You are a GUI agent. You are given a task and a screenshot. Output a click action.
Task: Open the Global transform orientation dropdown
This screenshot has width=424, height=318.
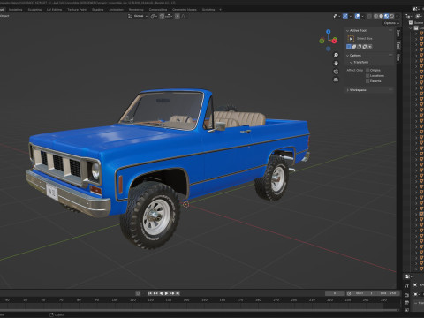[138, 16]
